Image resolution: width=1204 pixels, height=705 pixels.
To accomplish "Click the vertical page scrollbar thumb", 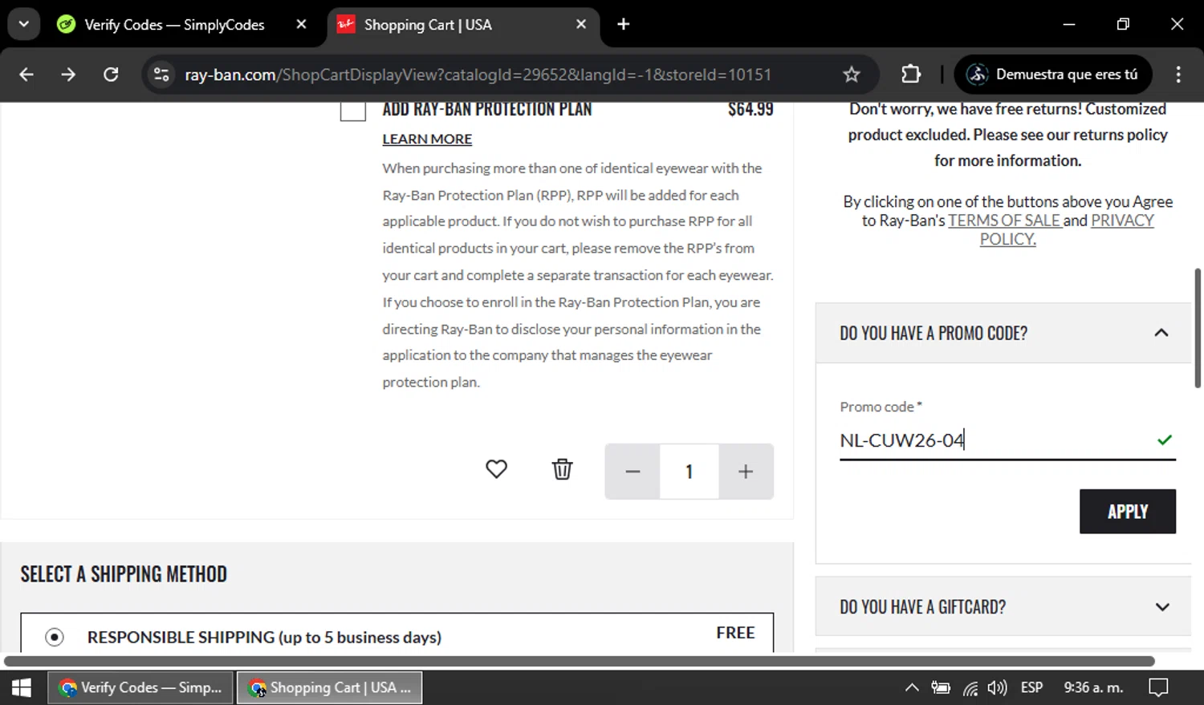I will tap(1198, 328).
